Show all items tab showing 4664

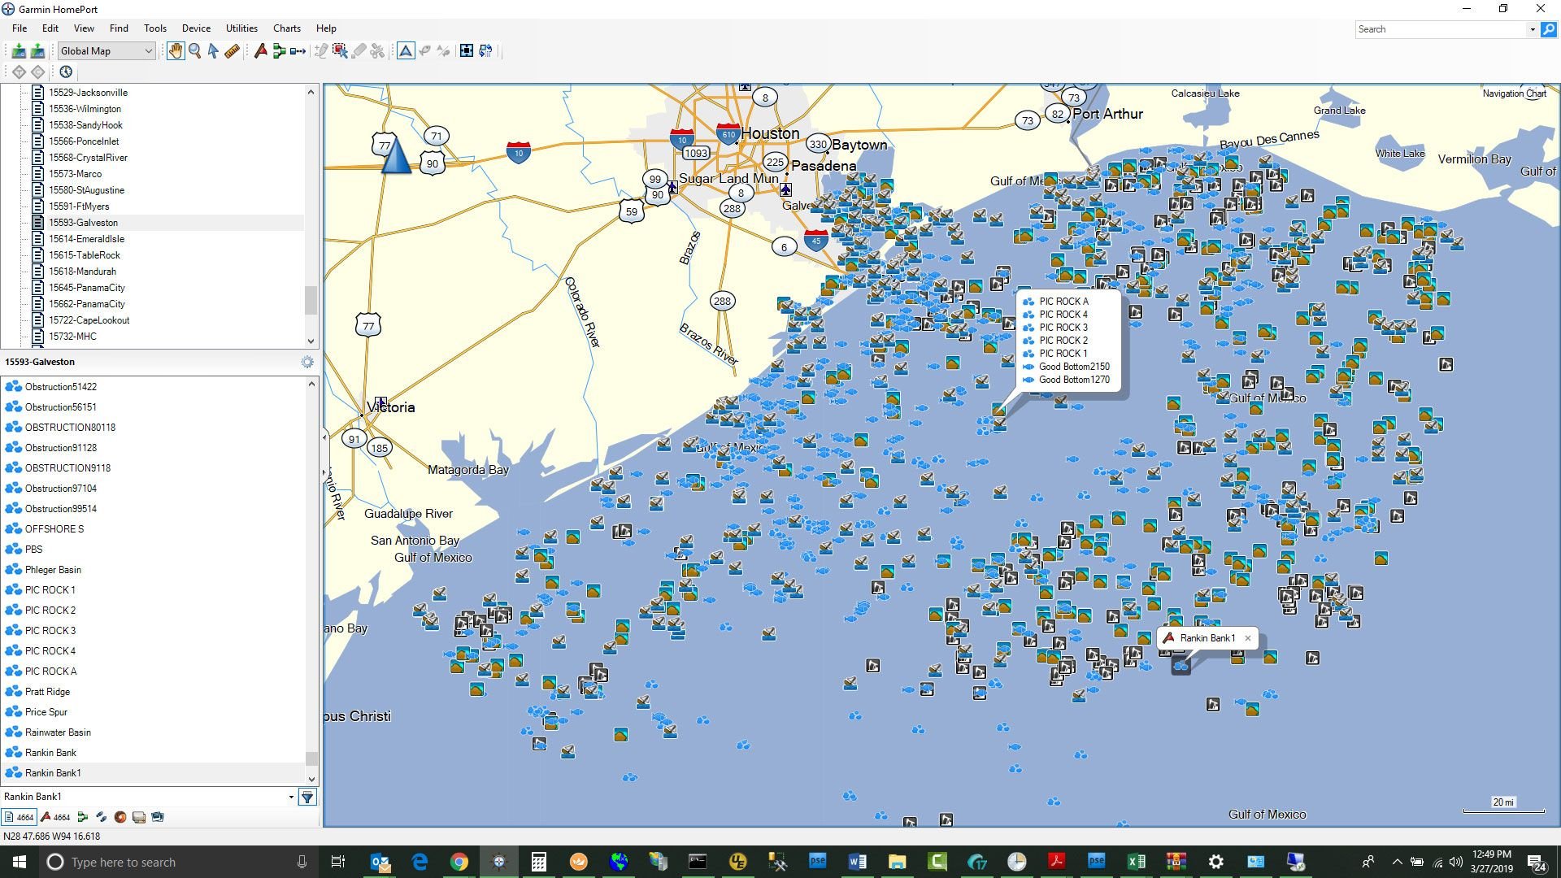coord(19,818)
